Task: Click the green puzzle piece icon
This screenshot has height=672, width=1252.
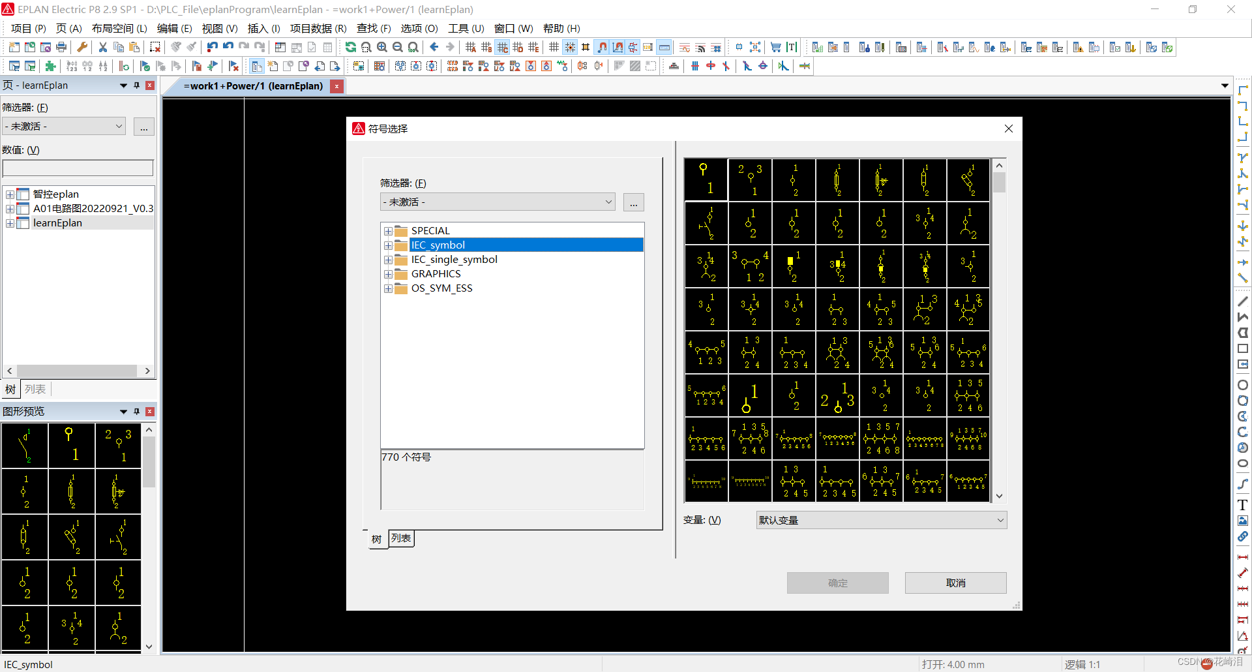Action: click(x=51, y=66)
